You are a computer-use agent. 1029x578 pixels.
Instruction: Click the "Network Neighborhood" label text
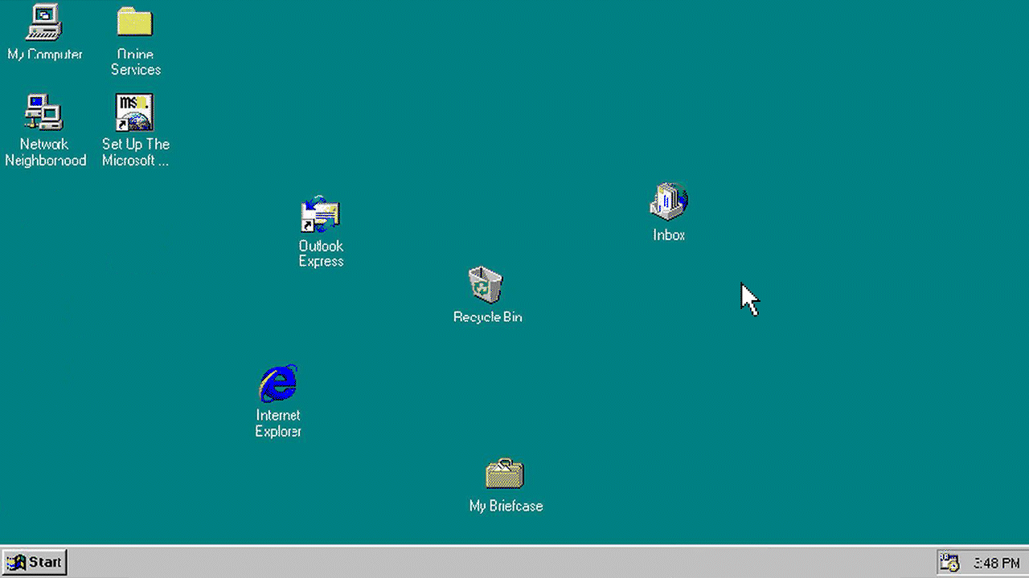pos(45,153)
